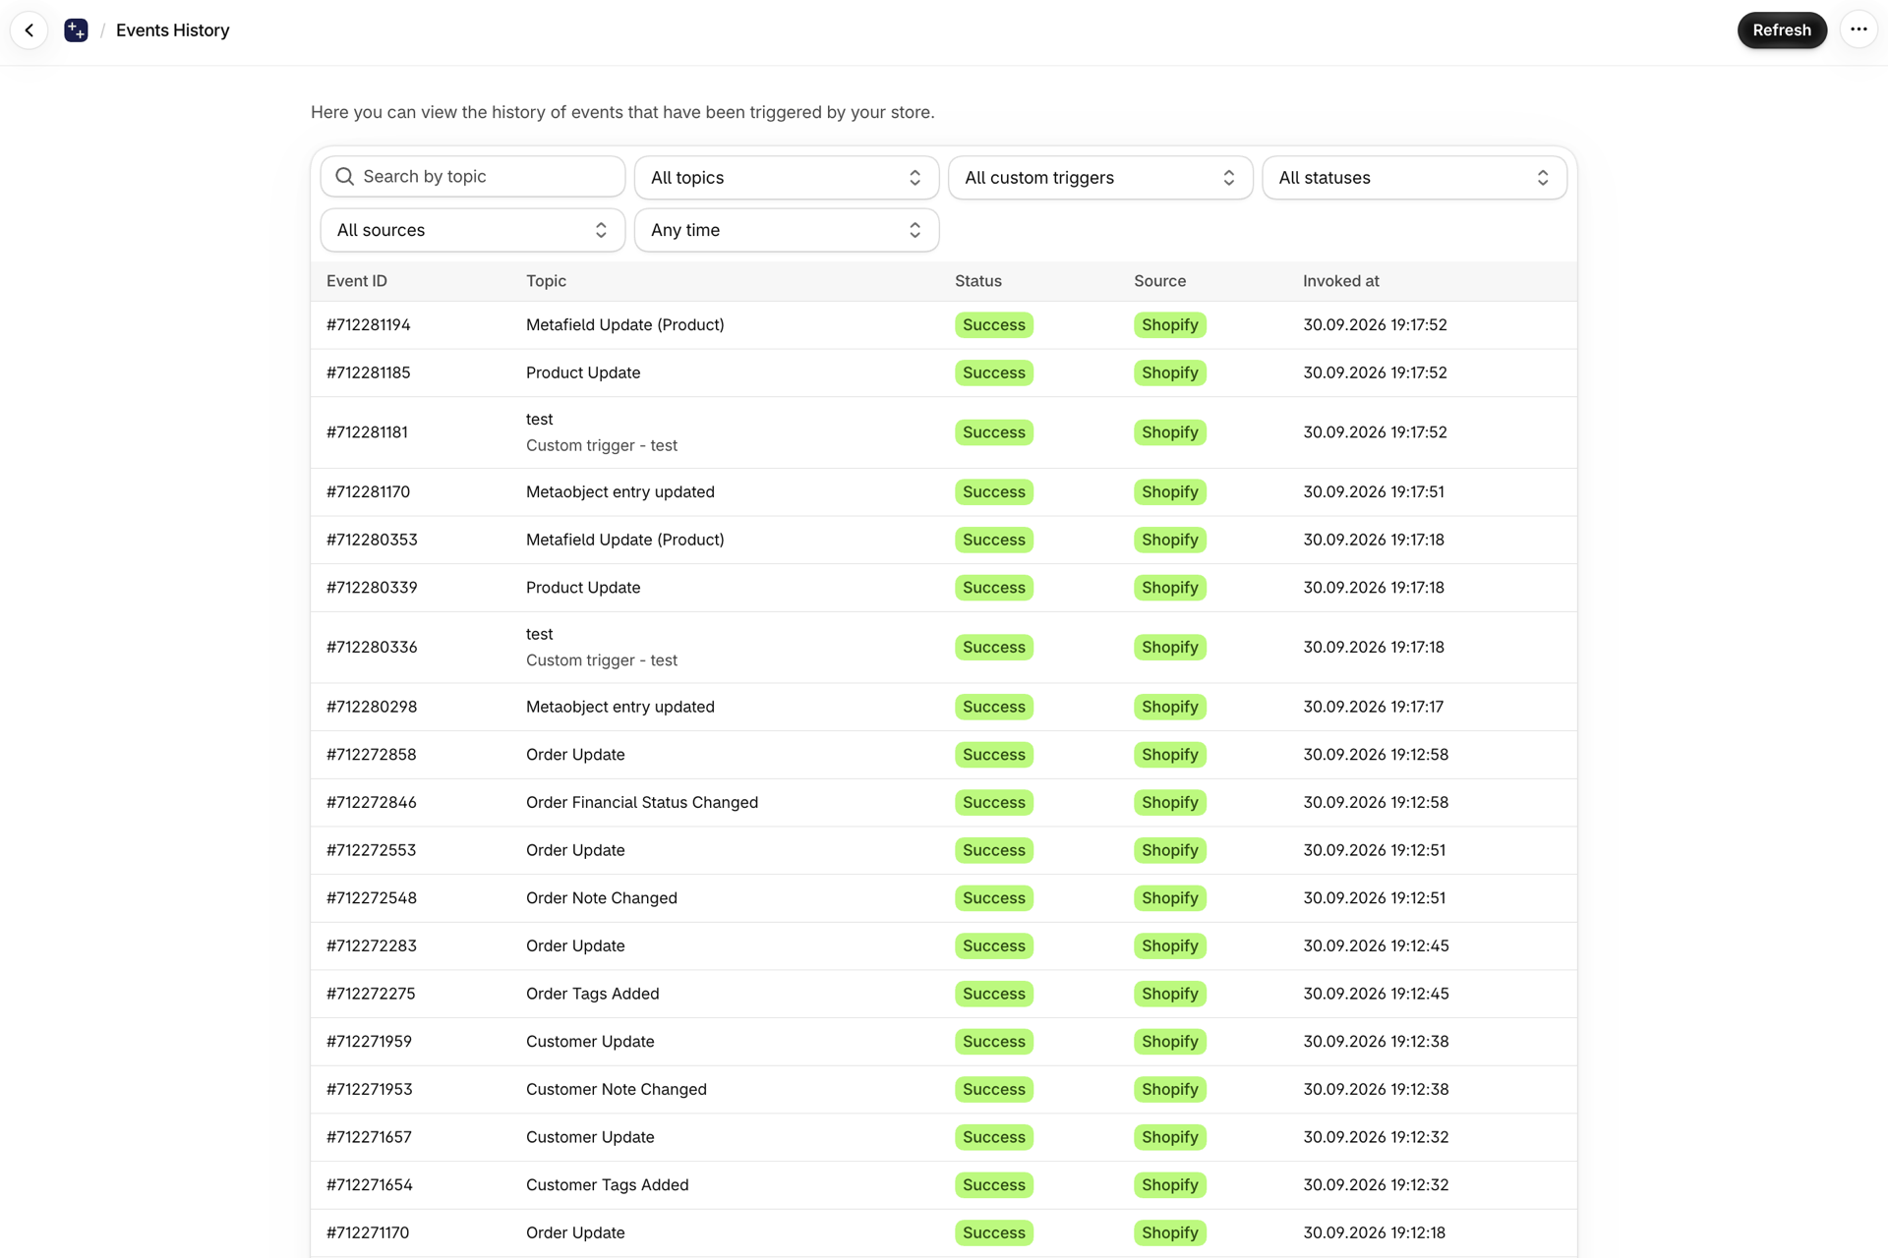This screenshot has width=1888, height=1258.
Task: Click Success badge in row #712272846
Action: (994, 802)
